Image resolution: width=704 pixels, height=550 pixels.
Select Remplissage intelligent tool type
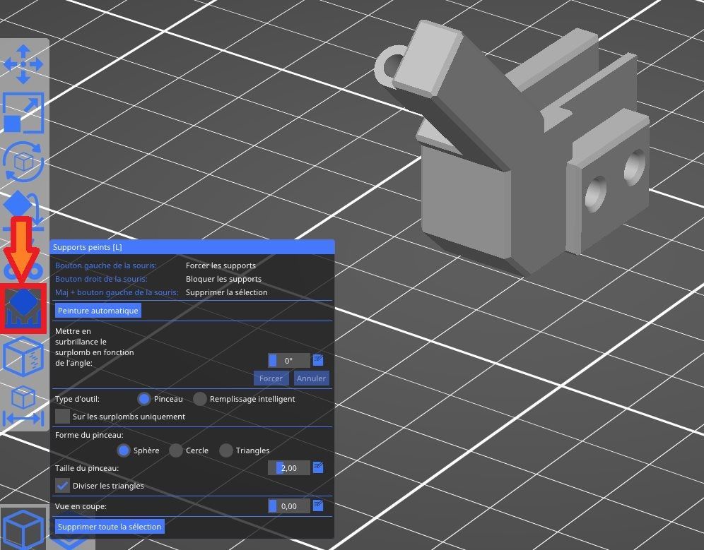click(200, 399)
